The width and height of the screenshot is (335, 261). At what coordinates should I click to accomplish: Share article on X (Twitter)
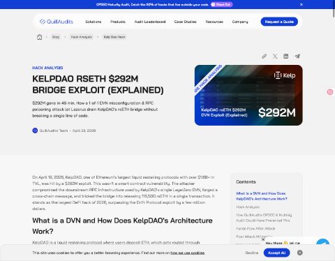(x=275, y=56)
